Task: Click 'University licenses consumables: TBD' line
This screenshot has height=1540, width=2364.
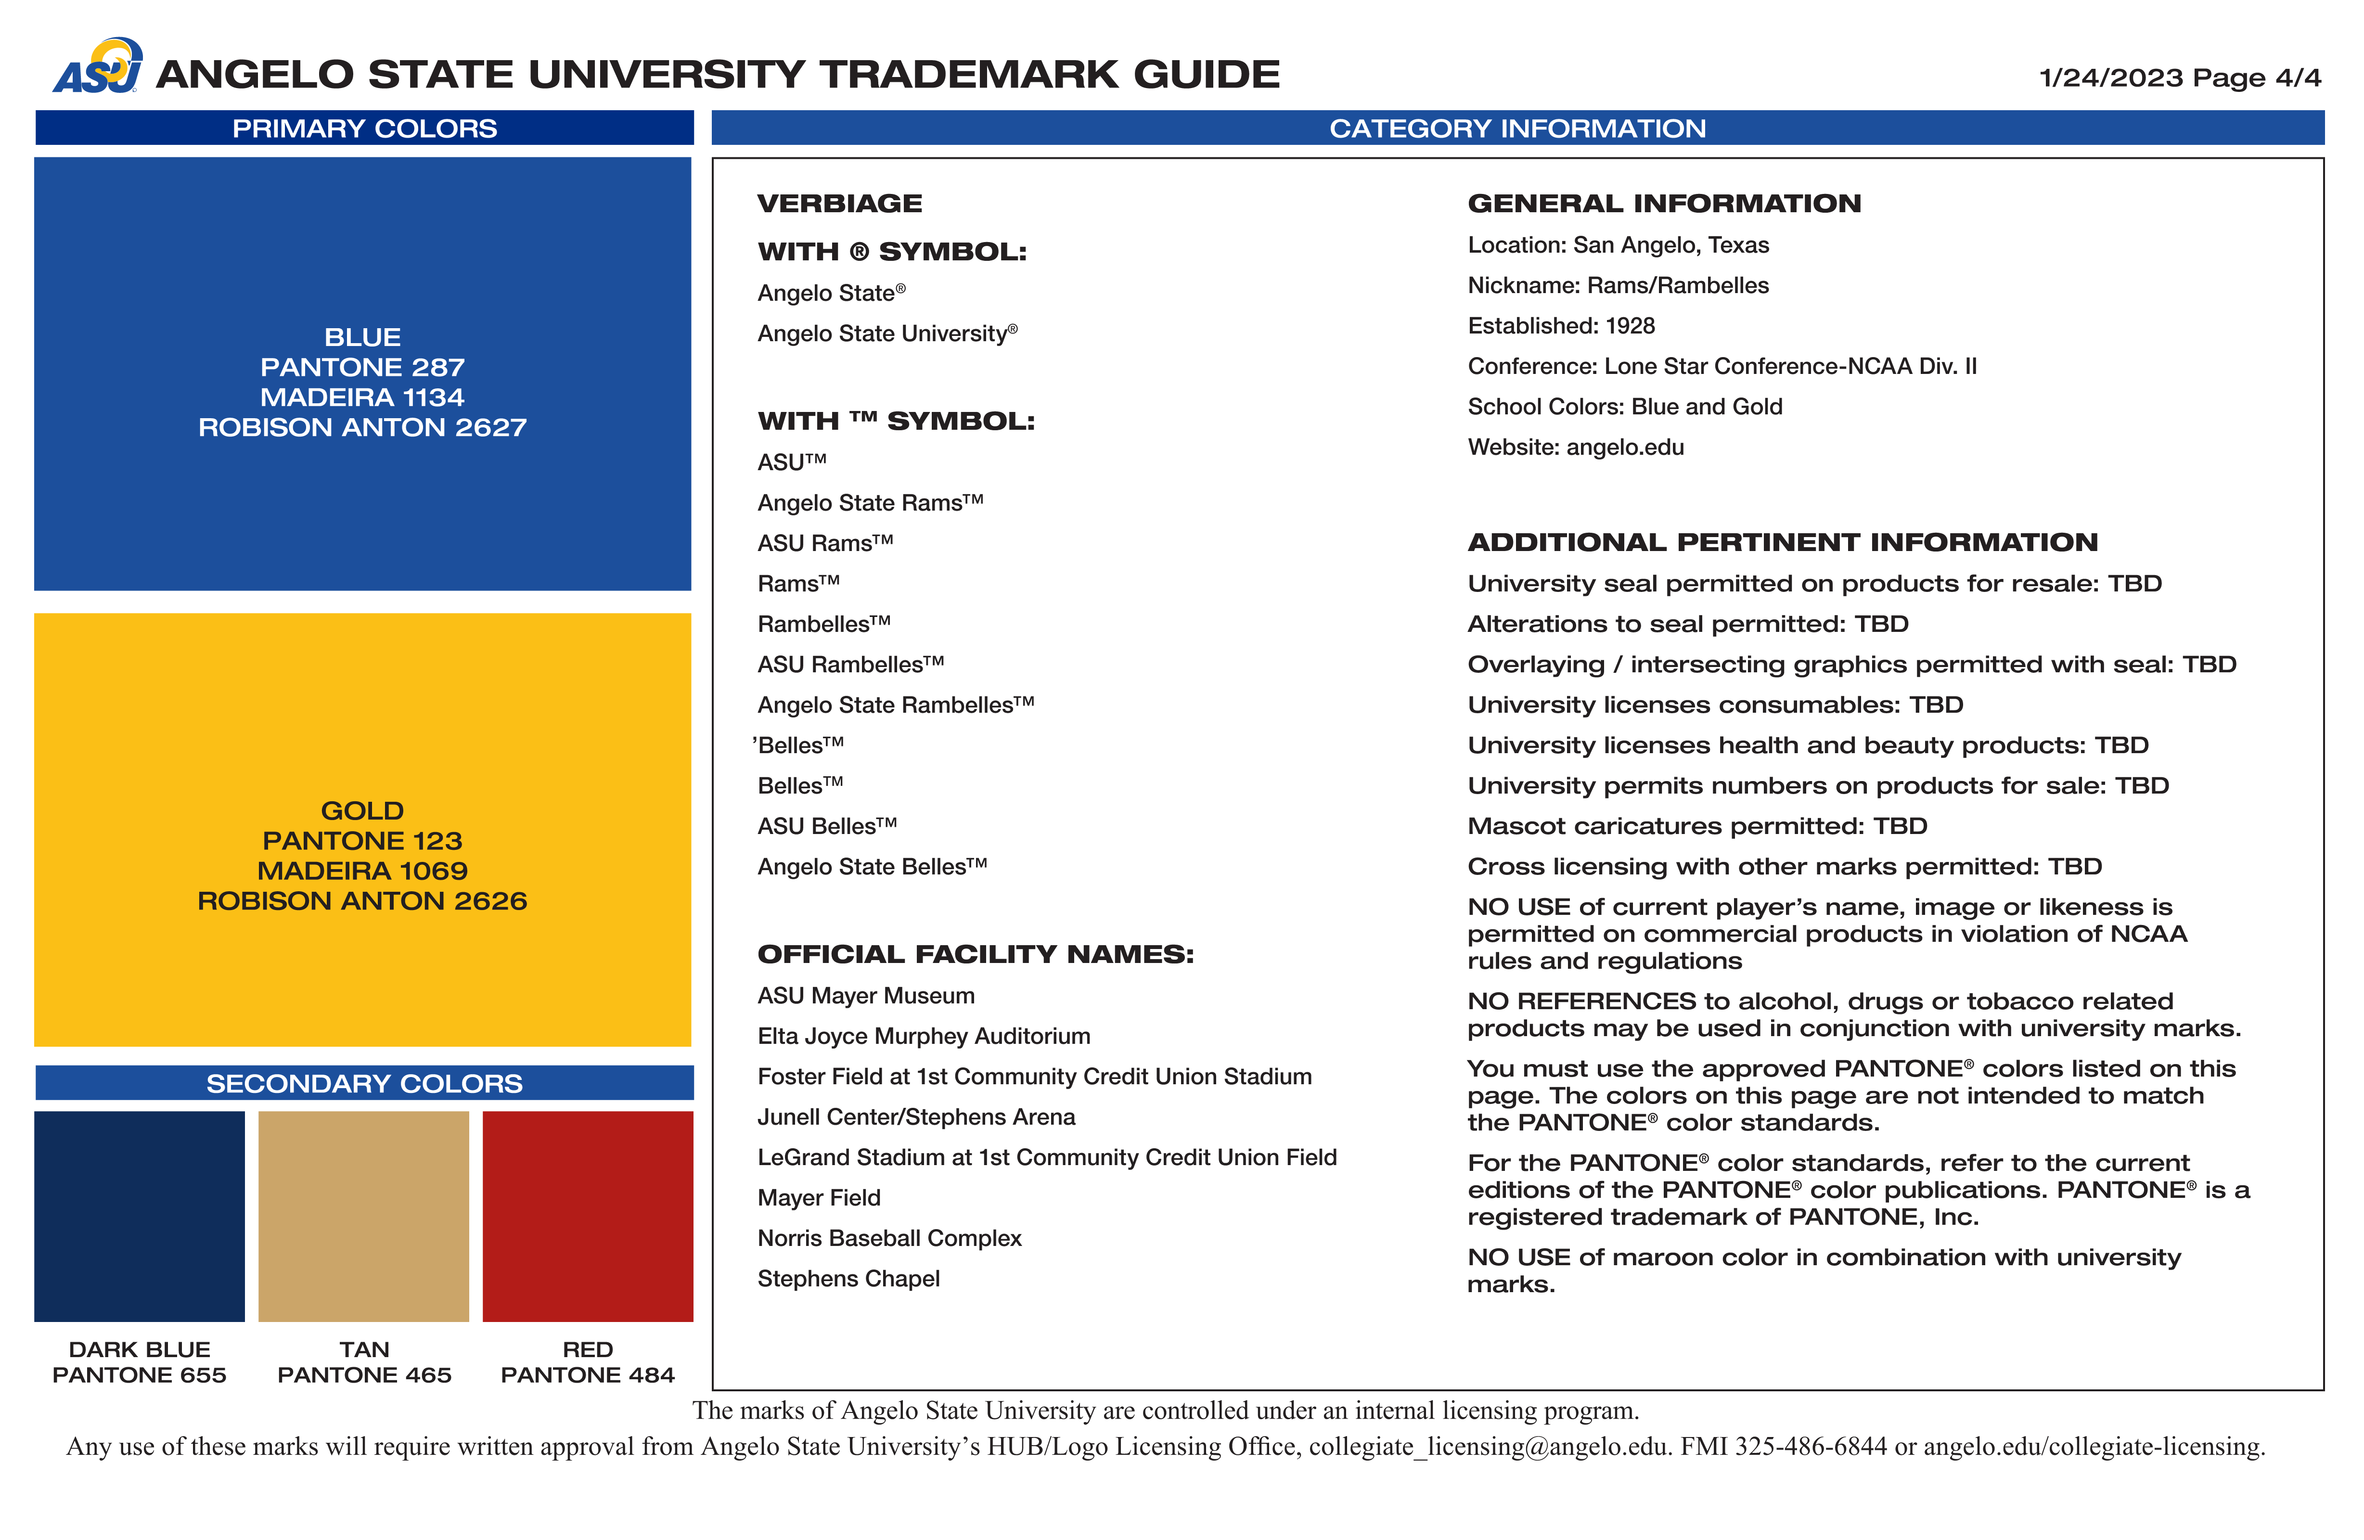Action: 1715,705
